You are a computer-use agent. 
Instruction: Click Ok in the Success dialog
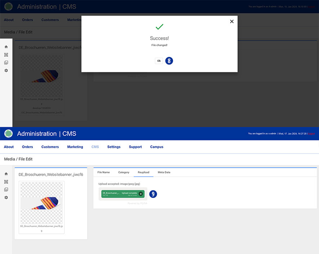(159, 61)
